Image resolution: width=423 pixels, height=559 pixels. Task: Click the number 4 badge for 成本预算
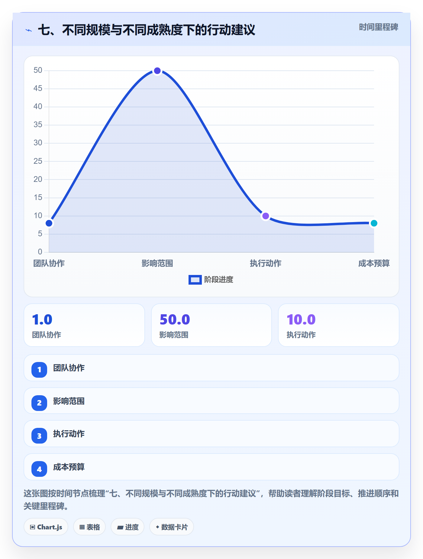[39, 469]
